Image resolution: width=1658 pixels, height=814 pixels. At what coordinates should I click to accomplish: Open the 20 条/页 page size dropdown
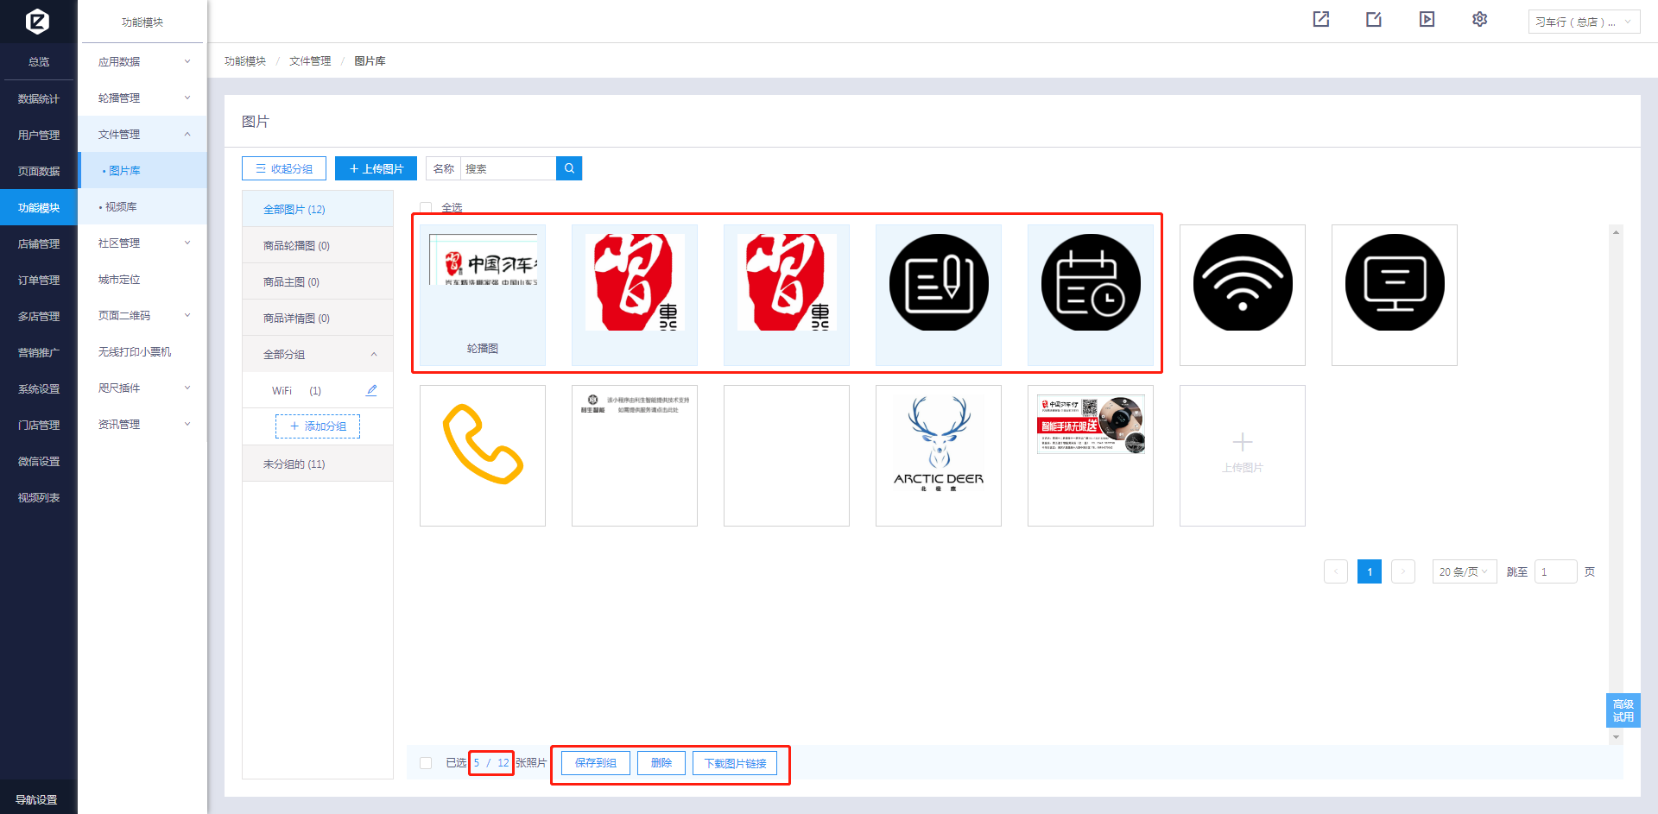point(1463,571)
